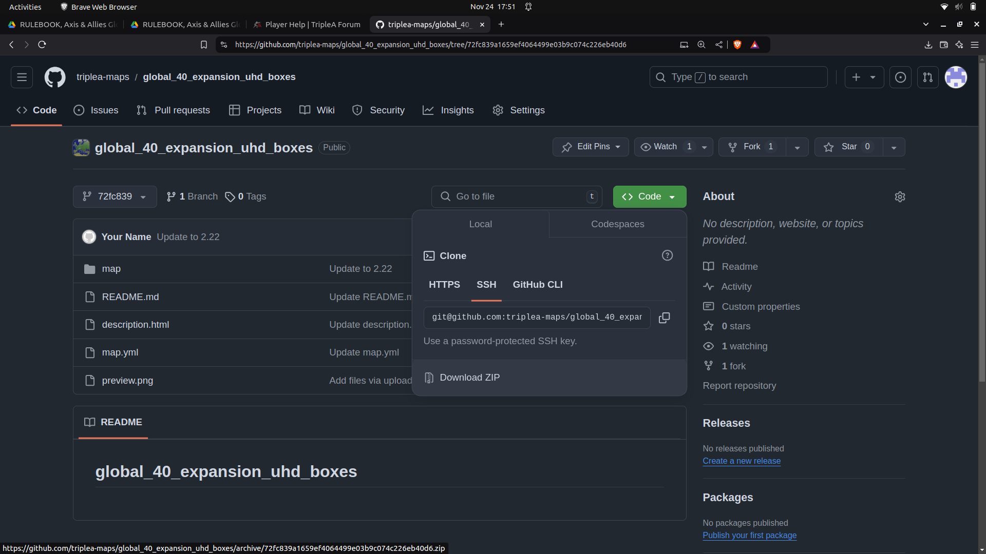Click the share icon in address bar
This screenshot has width=986, height=554.
719,45
